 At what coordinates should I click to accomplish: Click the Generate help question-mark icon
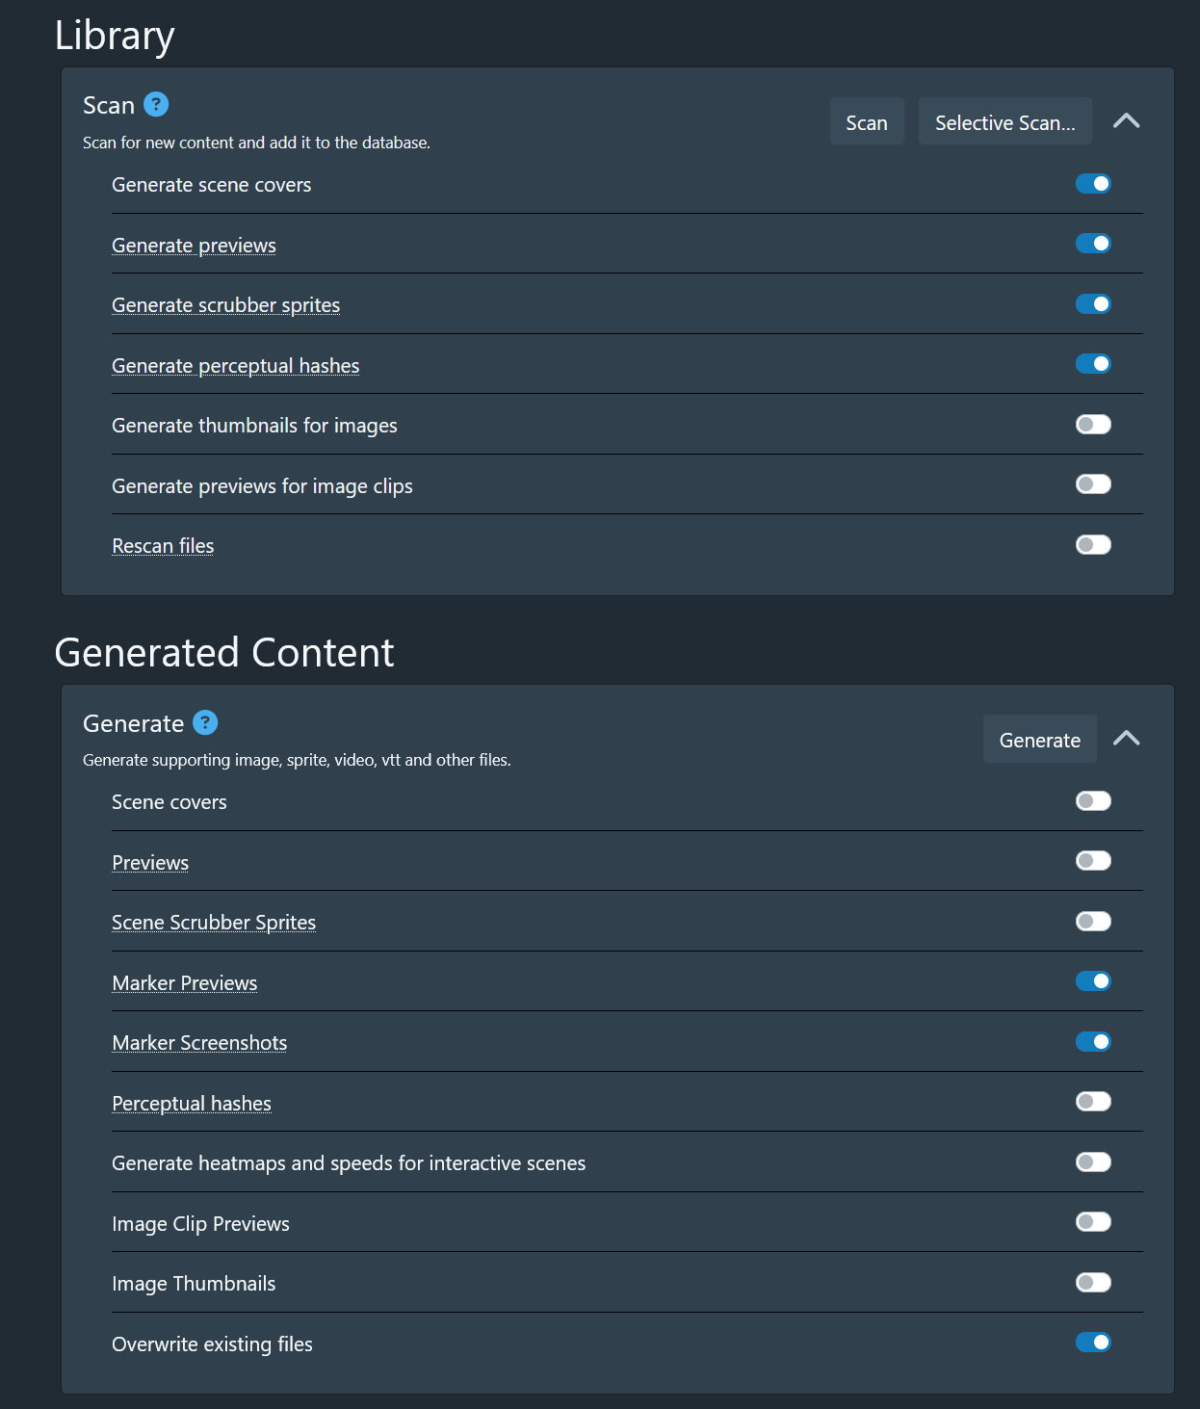pyautogui.click(x=205, y=722)
